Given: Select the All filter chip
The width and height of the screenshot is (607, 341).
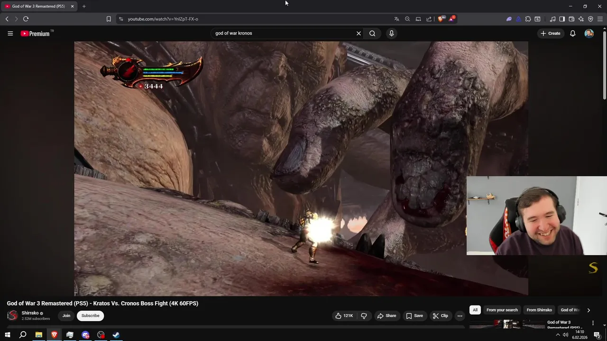Looking at the screenshot, I should pyautogui.click(x=475, y=310).
